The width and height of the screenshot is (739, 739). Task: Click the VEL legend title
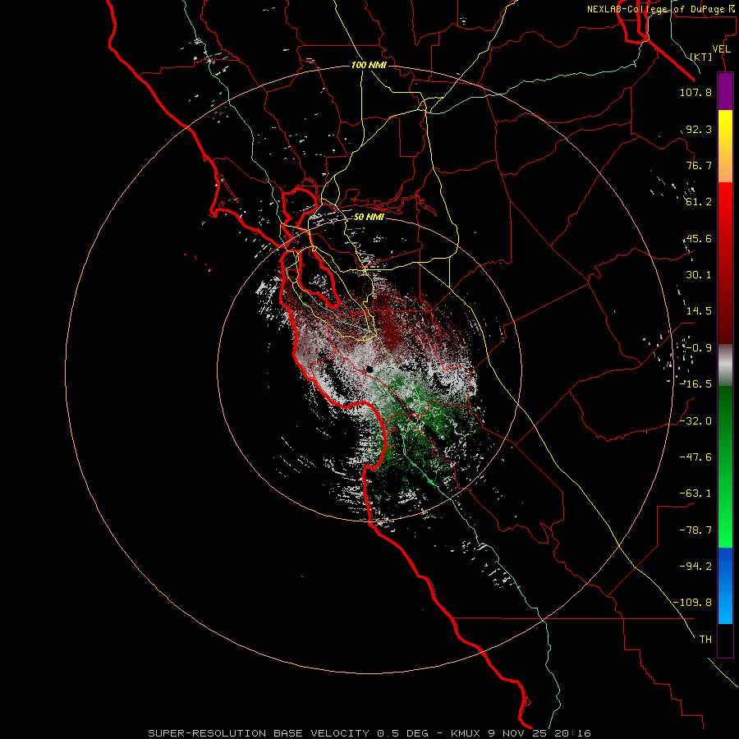tap(722, 49)
